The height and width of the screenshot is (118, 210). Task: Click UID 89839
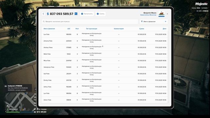click(69, 100)
